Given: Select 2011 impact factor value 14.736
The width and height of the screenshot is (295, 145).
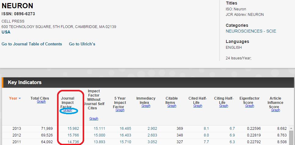Looking at the screenshot, I should coord(73,142).
